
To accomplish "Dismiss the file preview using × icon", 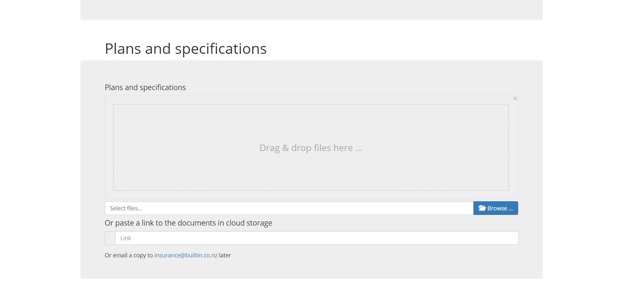I will tap(515, 99).
